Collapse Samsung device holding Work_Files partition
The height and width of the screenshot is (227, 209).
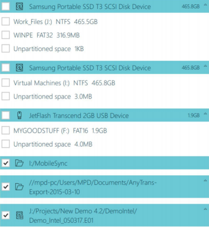coord(205,5)
